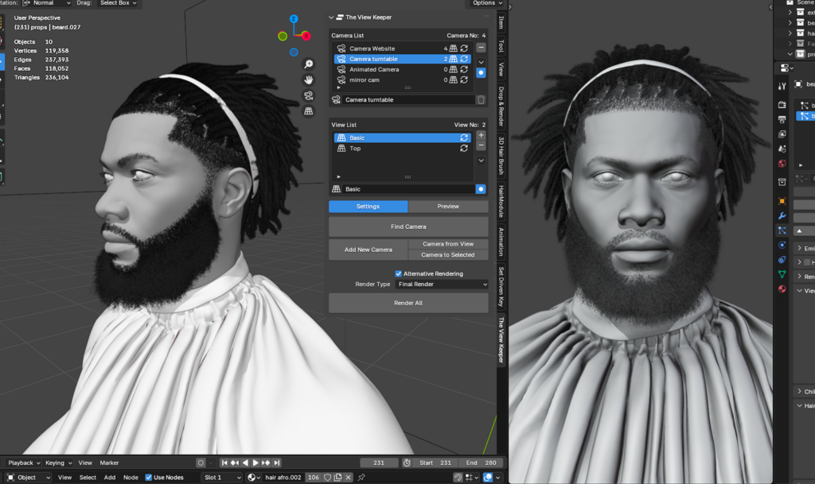Click the Add New Camera button
This screenshot has height=484, width=815.
click(x=368, y=250)
